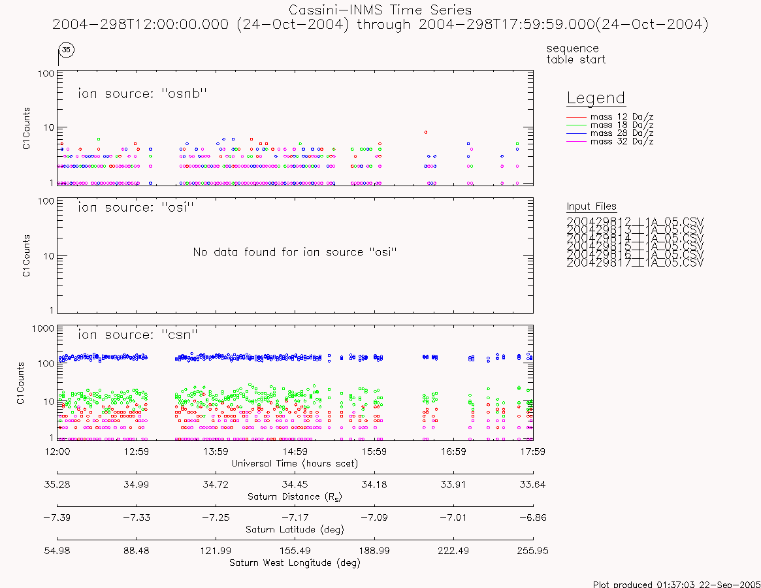Click the green mass 18 Da/z legend line

(x=576, y=125)
